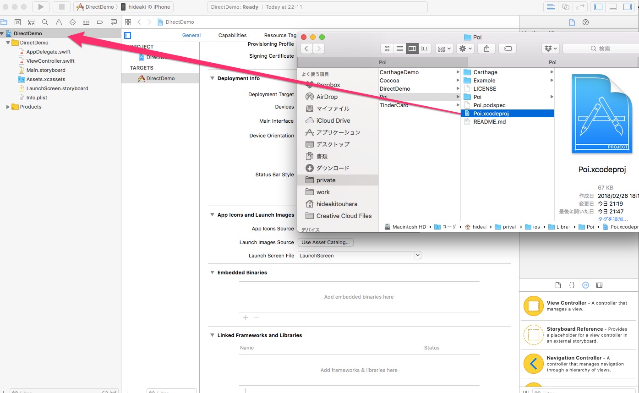Screen dimensions: 639x393
Task: Click the Finder search field
Action: pos(601,49)
